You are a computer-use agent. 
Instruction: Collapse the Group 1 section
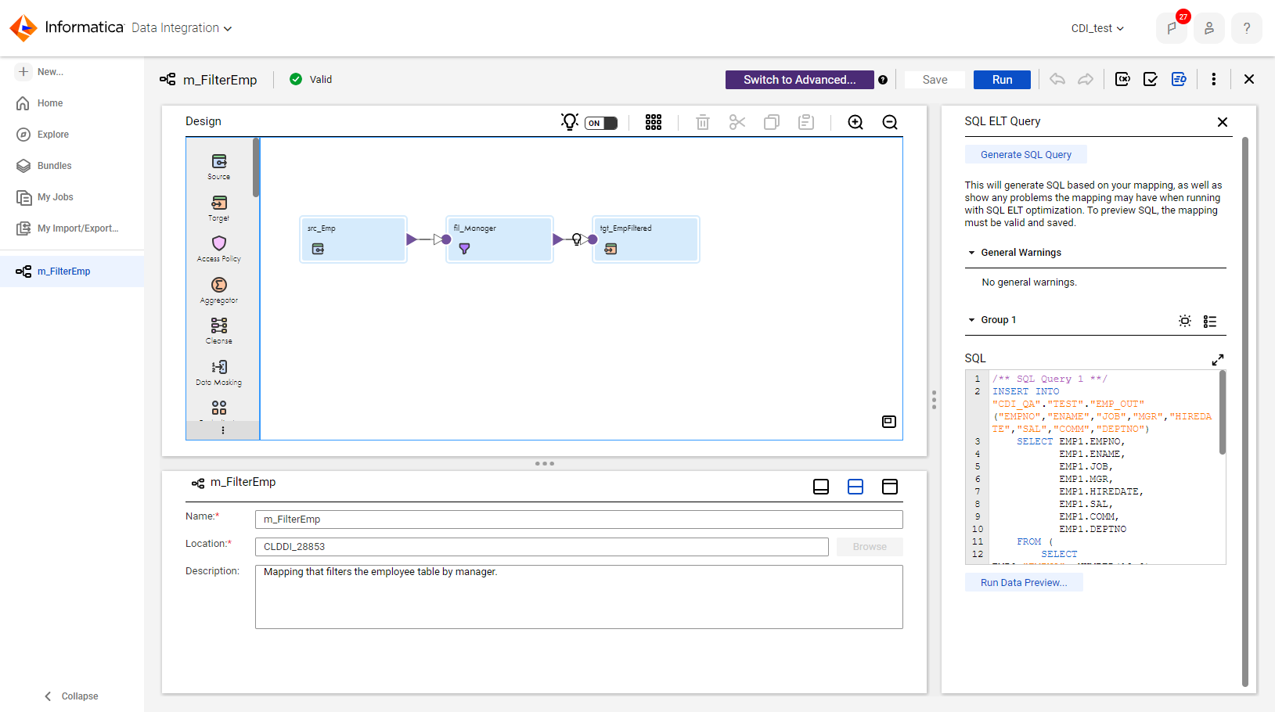(972, 320)
